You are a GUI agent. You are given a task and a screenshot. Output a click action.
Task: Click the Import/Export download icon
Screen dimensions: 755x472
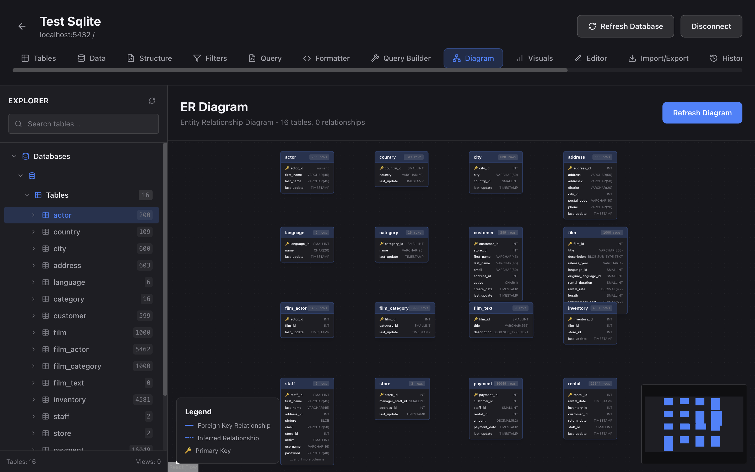coord(632,58)
